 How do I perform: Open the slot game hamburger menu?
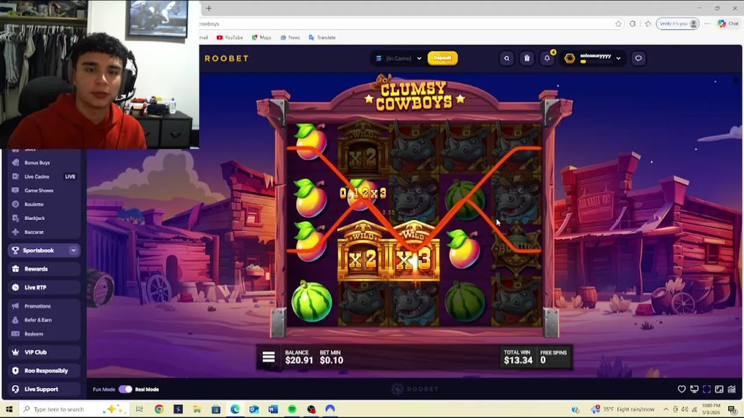[x=269, y=357]
